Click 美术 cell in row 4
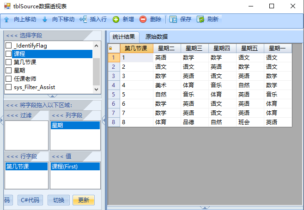The height and width of the screenshot is (210, 304). [167, 85]
